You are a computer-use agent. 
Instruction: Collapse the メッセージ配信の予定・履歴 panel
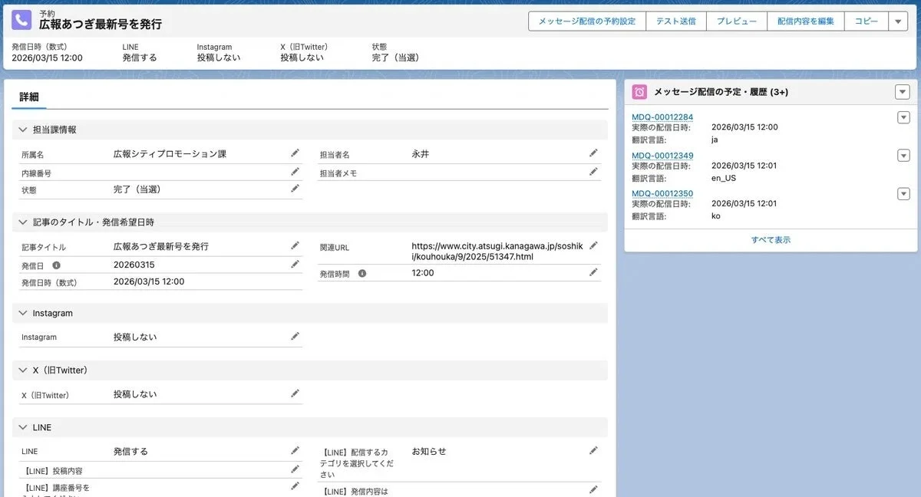click(903, 91)
